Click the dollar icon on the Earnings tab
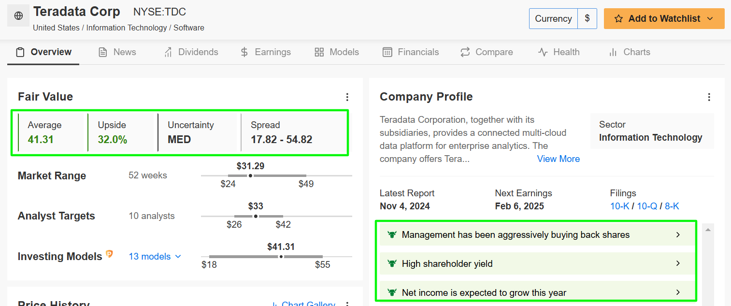The height and width of the screenshot is (306, 731). click(x=244, y=52)
